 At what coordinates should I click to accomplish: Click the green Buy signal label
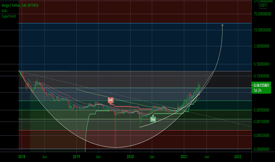[x=153, y=120]
